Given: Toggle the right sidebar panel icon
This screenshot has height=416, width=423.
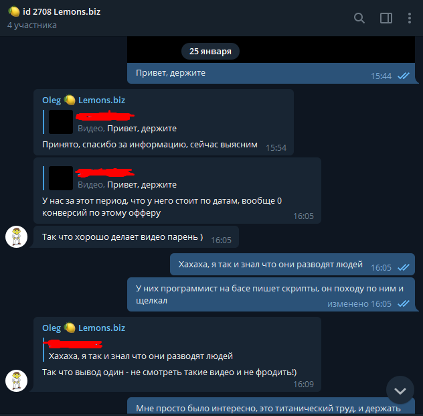Looking at the screenshot, I should coord(386,18).
